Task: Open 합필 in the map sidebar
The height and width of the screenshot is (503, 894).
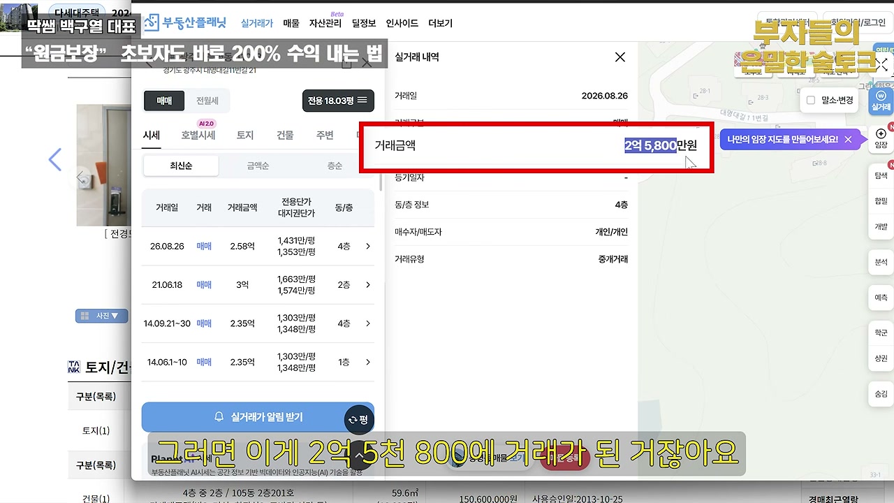Action: (881, 201)
